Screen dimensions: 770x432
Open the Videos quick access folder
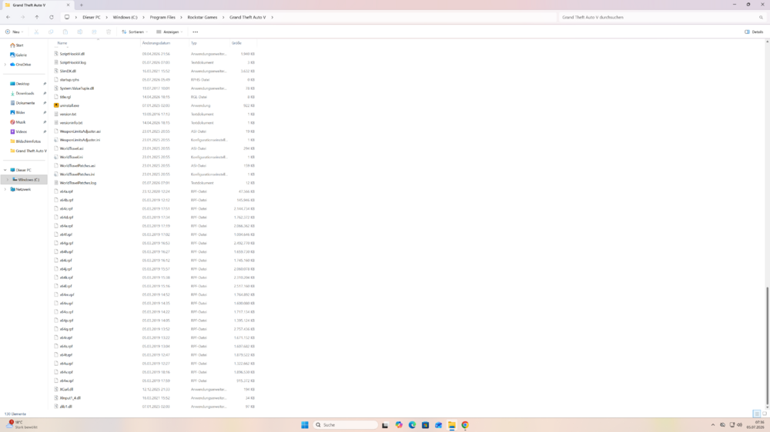tap(21, 131)
